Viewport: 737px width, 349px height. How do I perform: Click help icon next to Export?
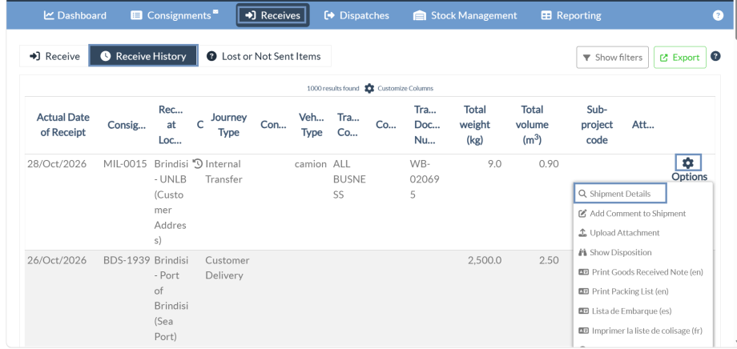point(715,56)
